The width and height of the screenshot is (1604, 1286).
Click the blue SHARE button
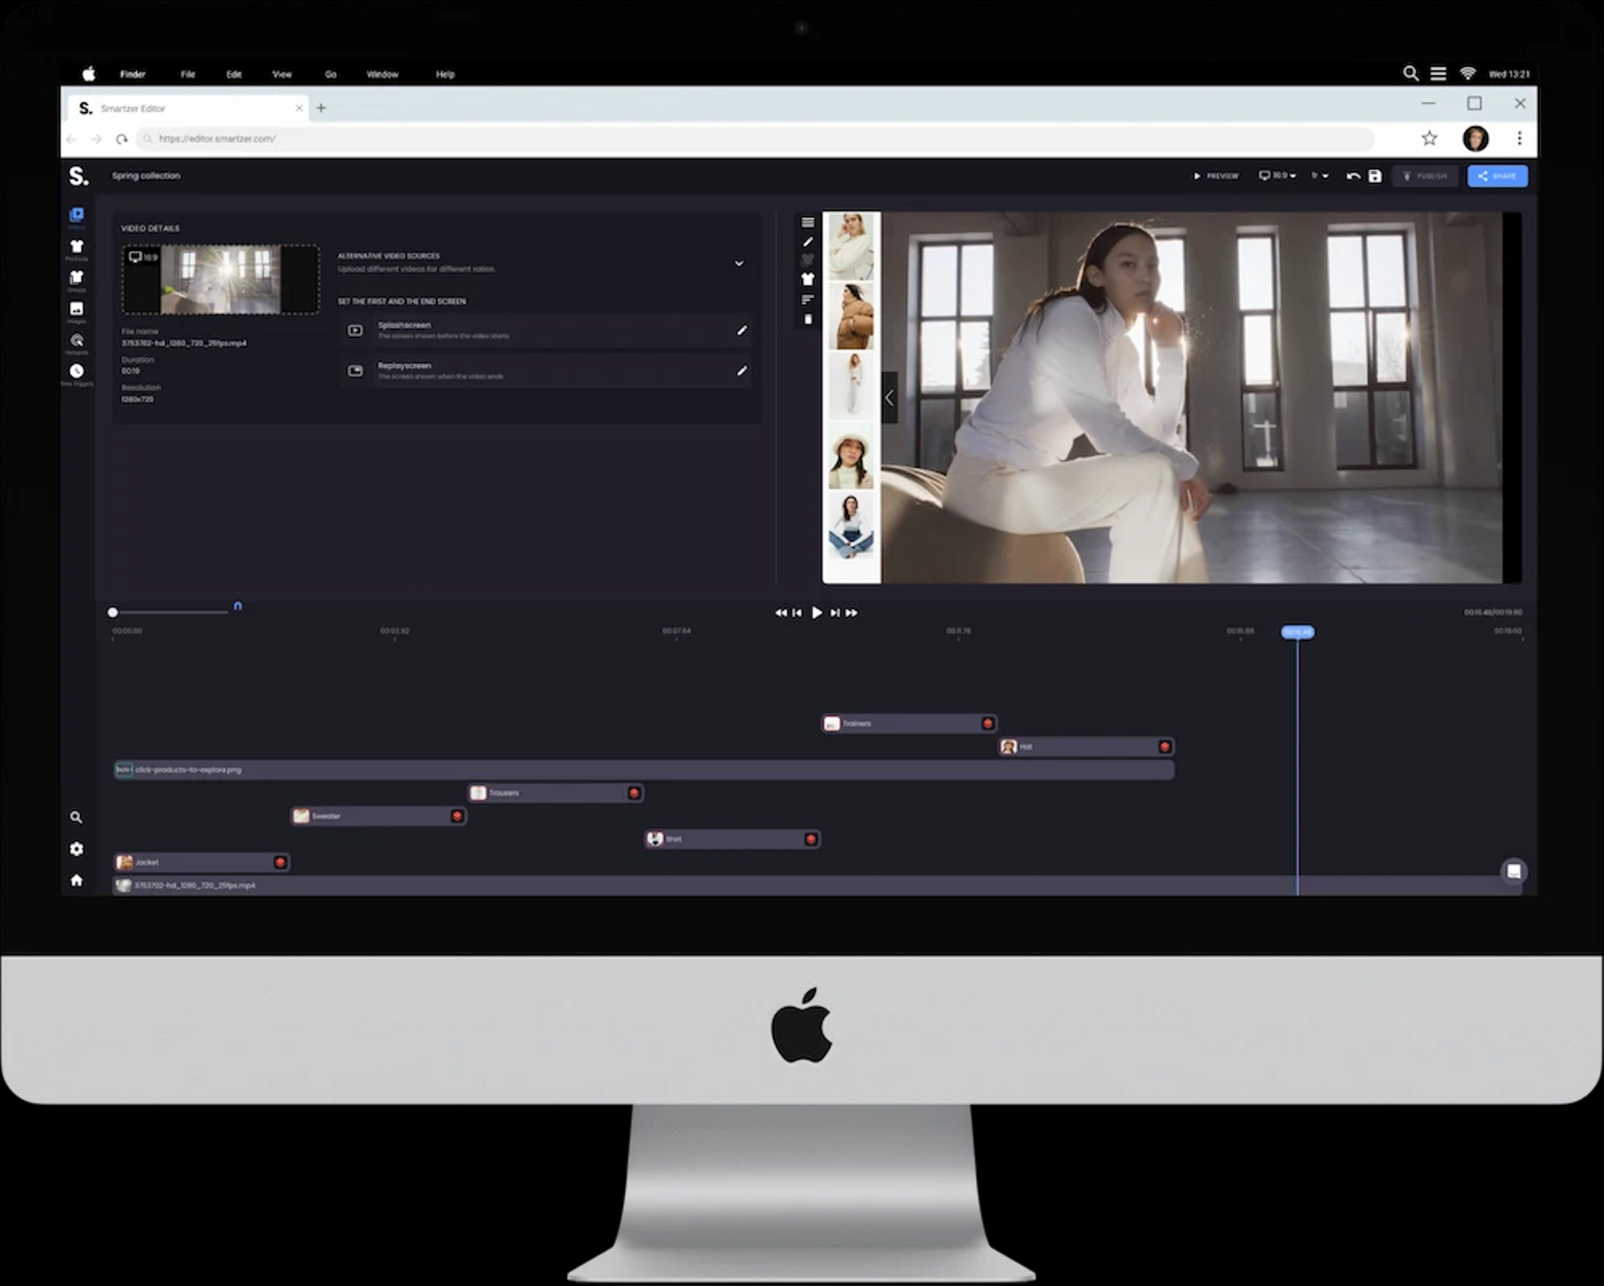(1497, 176)
